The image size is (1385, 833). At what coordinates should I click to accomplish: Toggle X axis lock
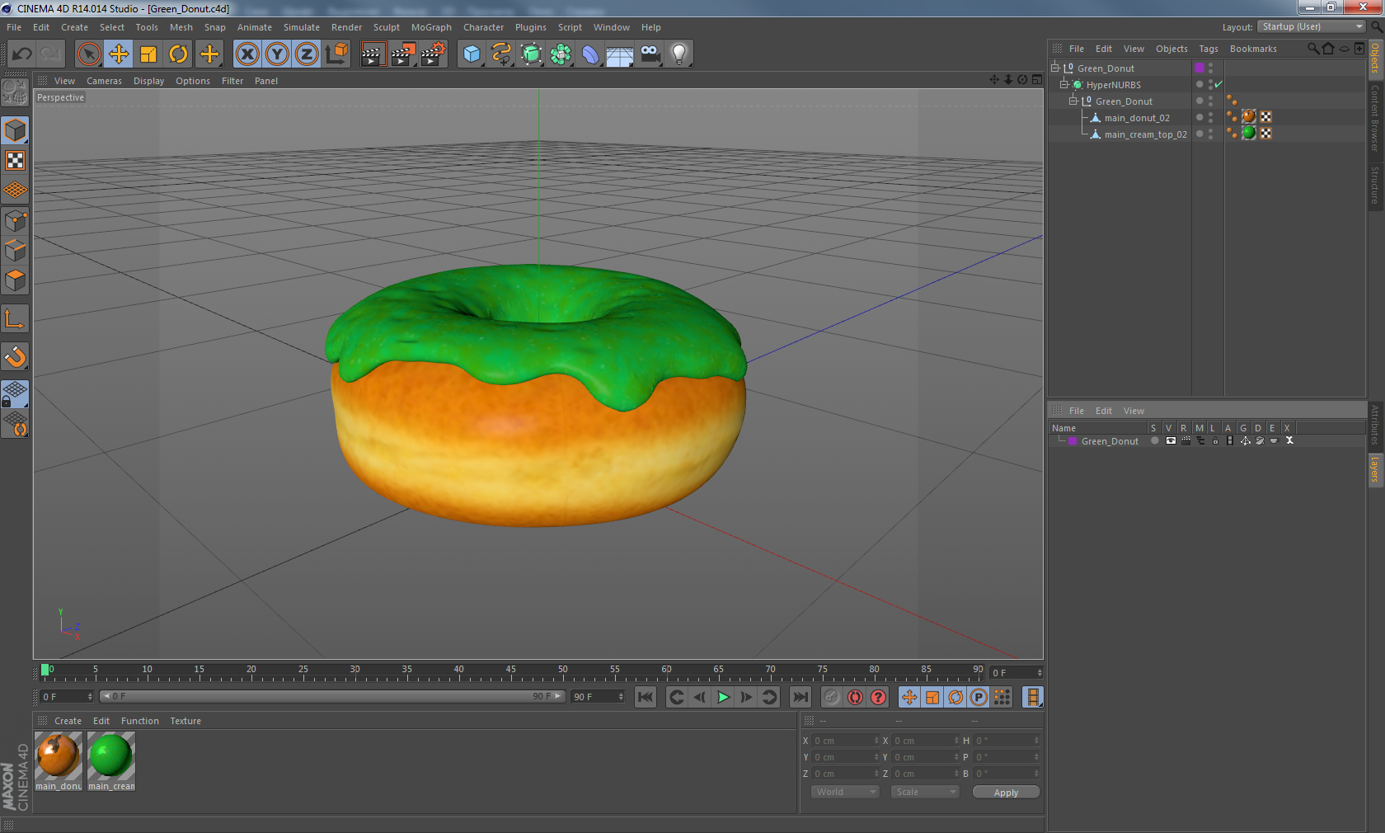tap(247, 54)
